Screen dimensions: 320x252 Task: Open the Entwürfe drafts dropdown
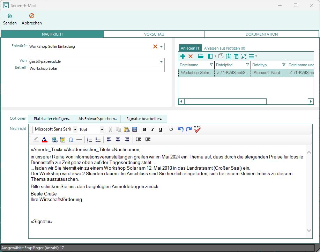point(161,46)
